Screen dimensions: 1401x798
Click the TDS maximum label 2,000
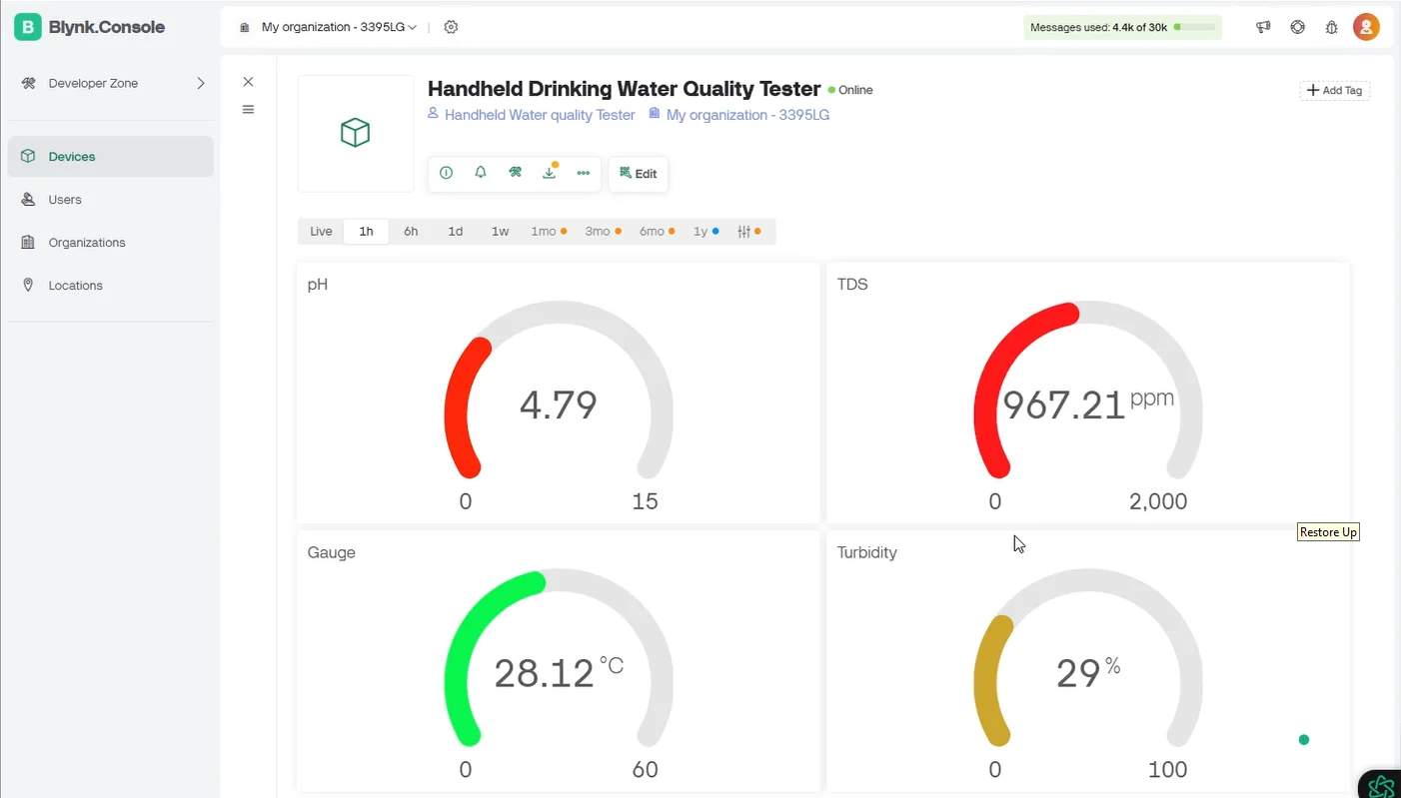(x=1158, y=501)
